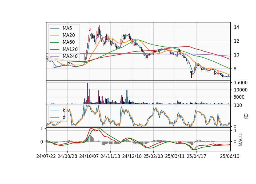Click the MA240 legend label
Viewport: 256px width, 184px height.
[70, 56]
